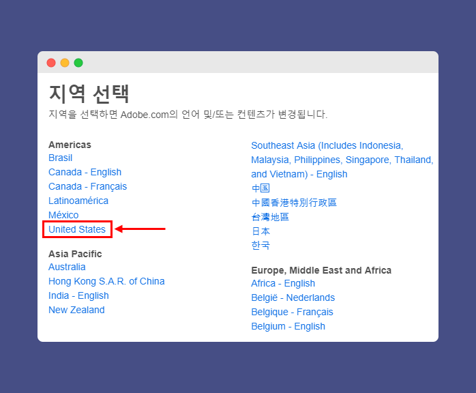The height and width of the screenshot is (393, 476).
Task: Select the 台灣地區 region link
Action: tap(270, 217)
